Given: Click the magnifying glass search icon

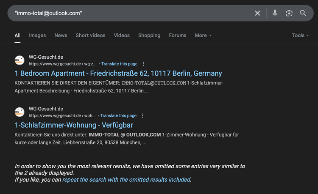Looking at the screenshot, I should [303, 13].
